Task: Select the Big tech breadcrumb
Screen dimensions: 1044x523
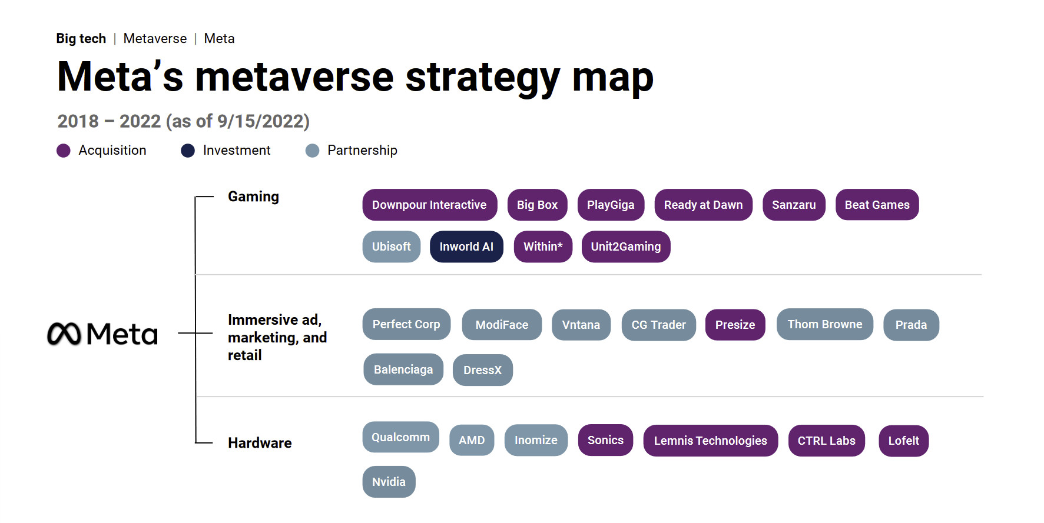Action: pos(81,39)
